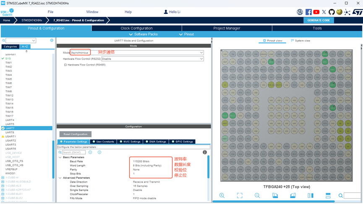Open the DMA Settings tab
Image resolution: width=363 pixels, height=204 pixels.
(x=156, y=141)
